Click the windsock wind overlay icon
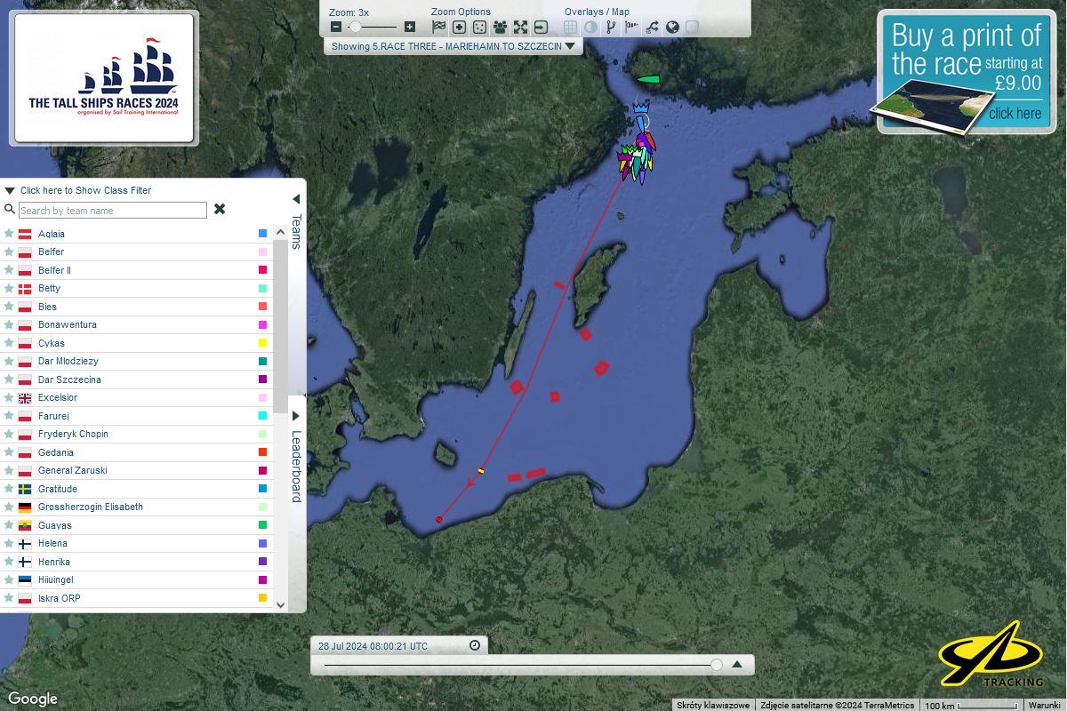This screenshot has height=711, width=1067. click(631, 28)
